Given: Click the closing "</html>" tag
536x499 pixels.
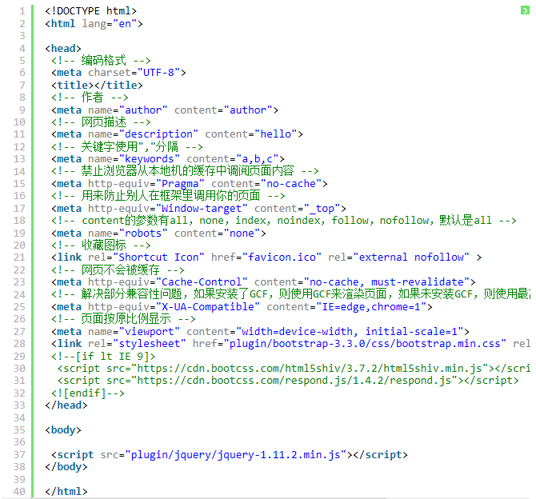Looking at the screenshot, I should pyautogui.click(x=66, y=492).
